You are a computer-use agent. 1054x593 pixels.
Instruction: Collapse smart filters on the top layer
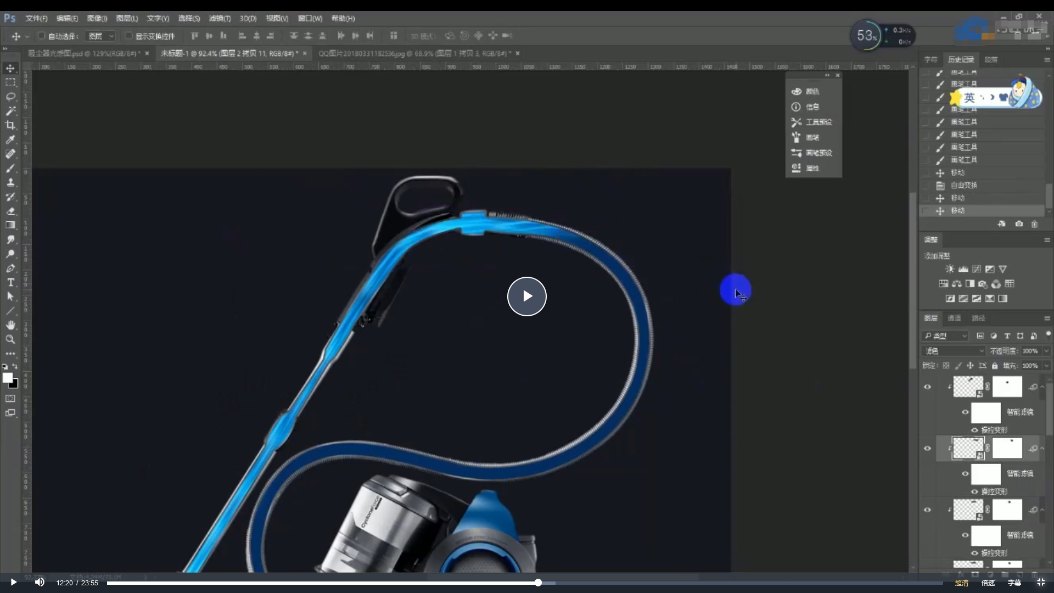(x=1042, y=387)
